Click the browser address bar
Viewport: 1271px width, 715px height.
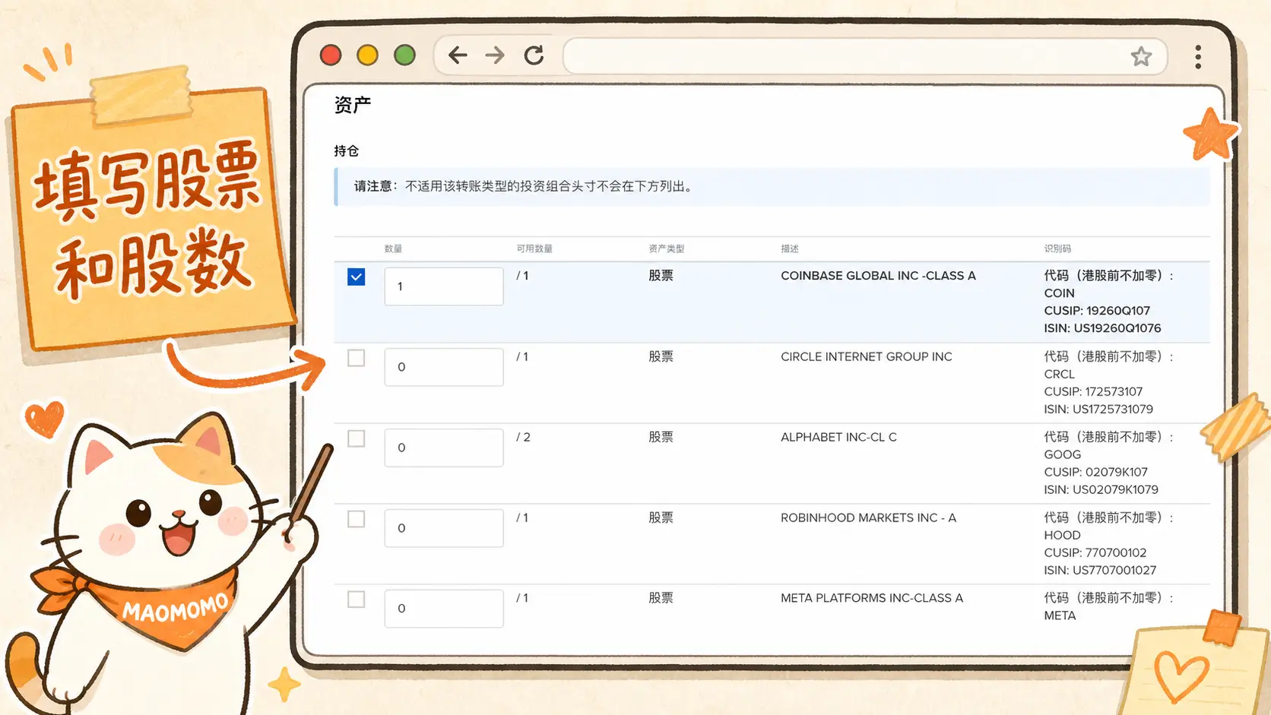pos(865,56)
